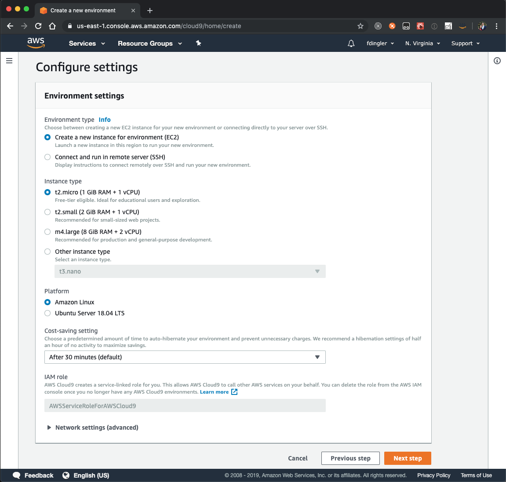Open the IAM role Learn more link
Image resolution: width=506 pixels, height=482 pixels.
214,392
